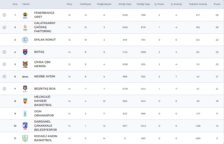Click the Botaş team logo
This screenshot has height=144, width=224.
25,52
